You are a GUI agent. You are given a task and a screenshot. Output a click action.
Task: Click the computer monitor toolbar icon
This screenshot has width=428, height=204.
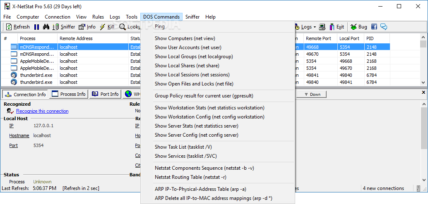click(x=322, y=27)
